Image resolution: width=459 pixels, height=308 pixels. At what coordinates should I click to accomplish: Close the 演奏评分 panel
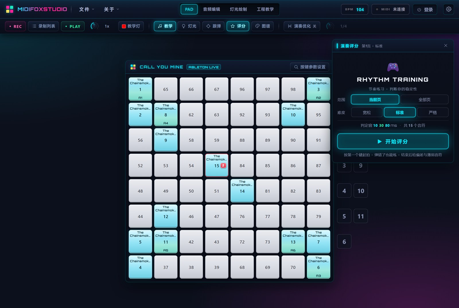click(x=446, y=46)
